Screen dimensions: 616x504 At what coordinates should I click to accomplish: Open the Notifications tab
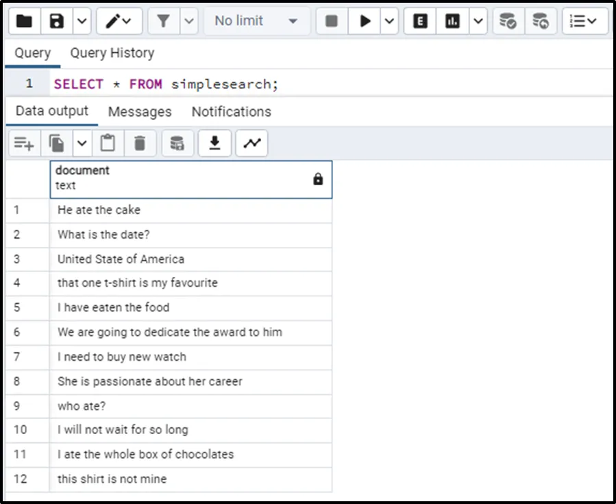click(x=231, y=112)
